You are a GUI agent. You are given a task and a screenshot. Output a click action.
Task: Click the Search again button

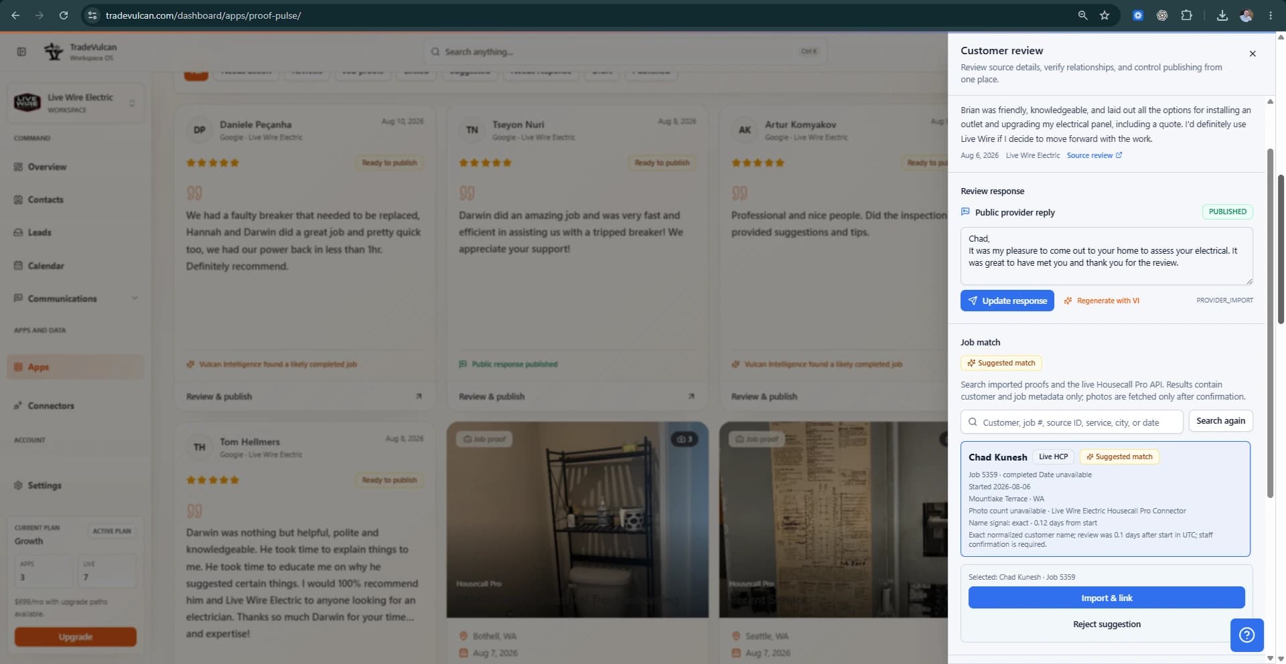click(1220, 421)
